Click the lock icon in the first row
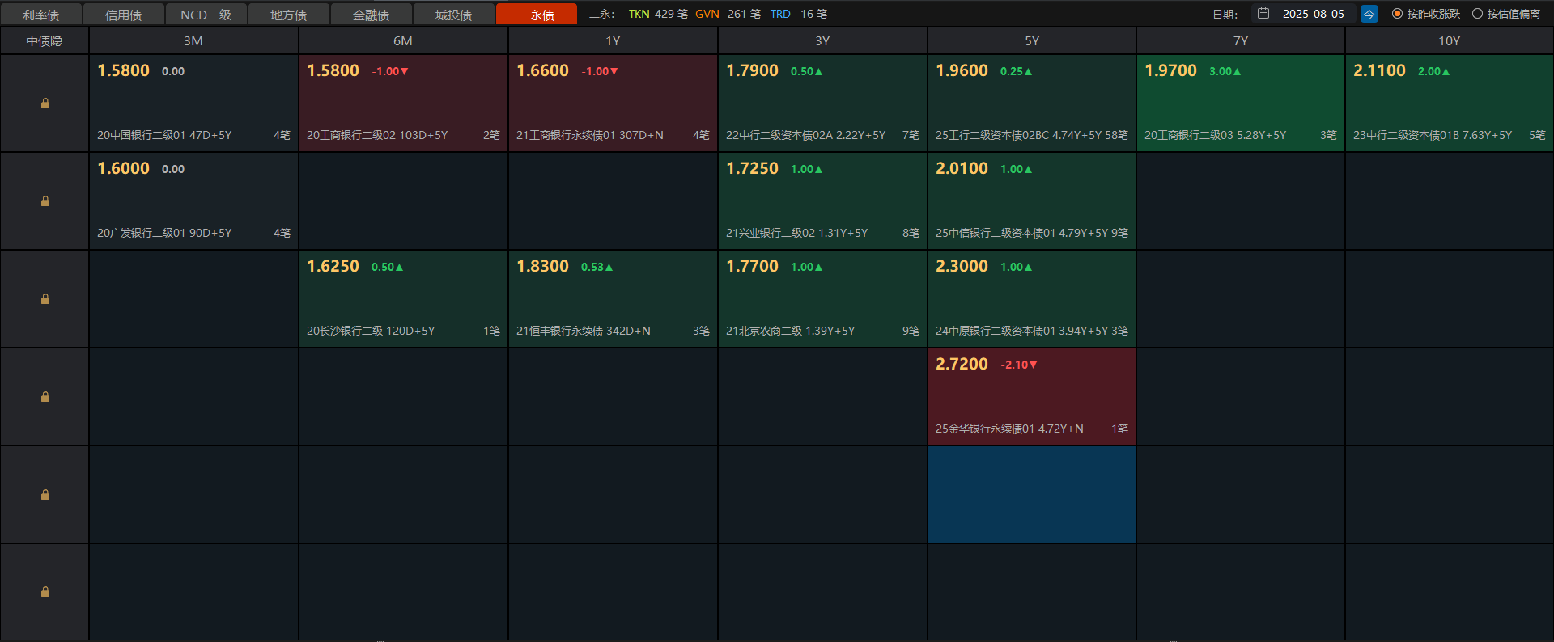The width and height of the screenshot is (1554, 642). [x=45, y=103]
